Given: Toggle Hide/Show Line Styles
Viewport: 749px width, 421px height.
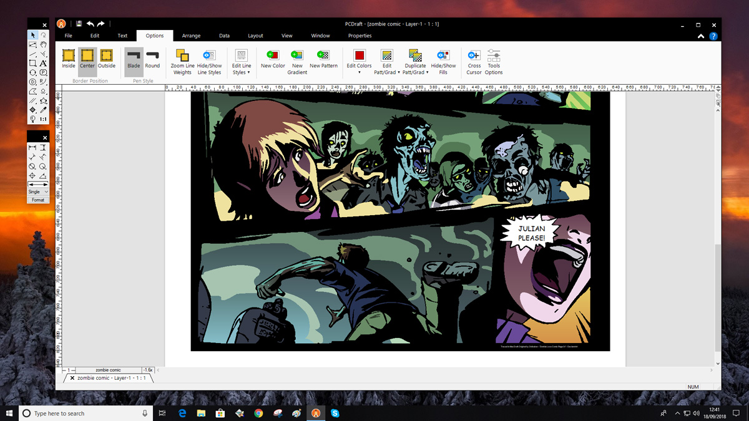Looking at the screenshot, I should [209, 62].
